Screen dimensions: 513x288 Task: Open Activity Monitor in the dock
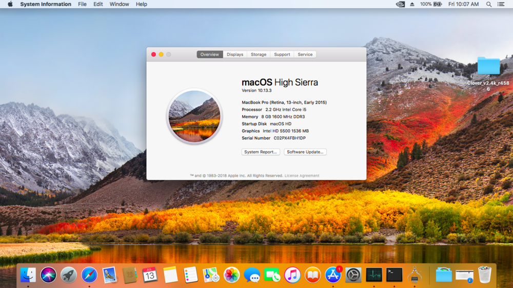click(373, 275)
